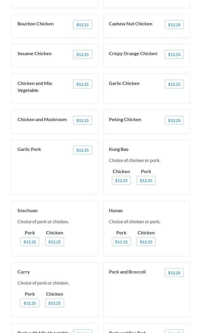The height and width of the screenshot is (333, 201).
Task: Choose the Pork option price under Kung Bao
Action: coord(146,181)
